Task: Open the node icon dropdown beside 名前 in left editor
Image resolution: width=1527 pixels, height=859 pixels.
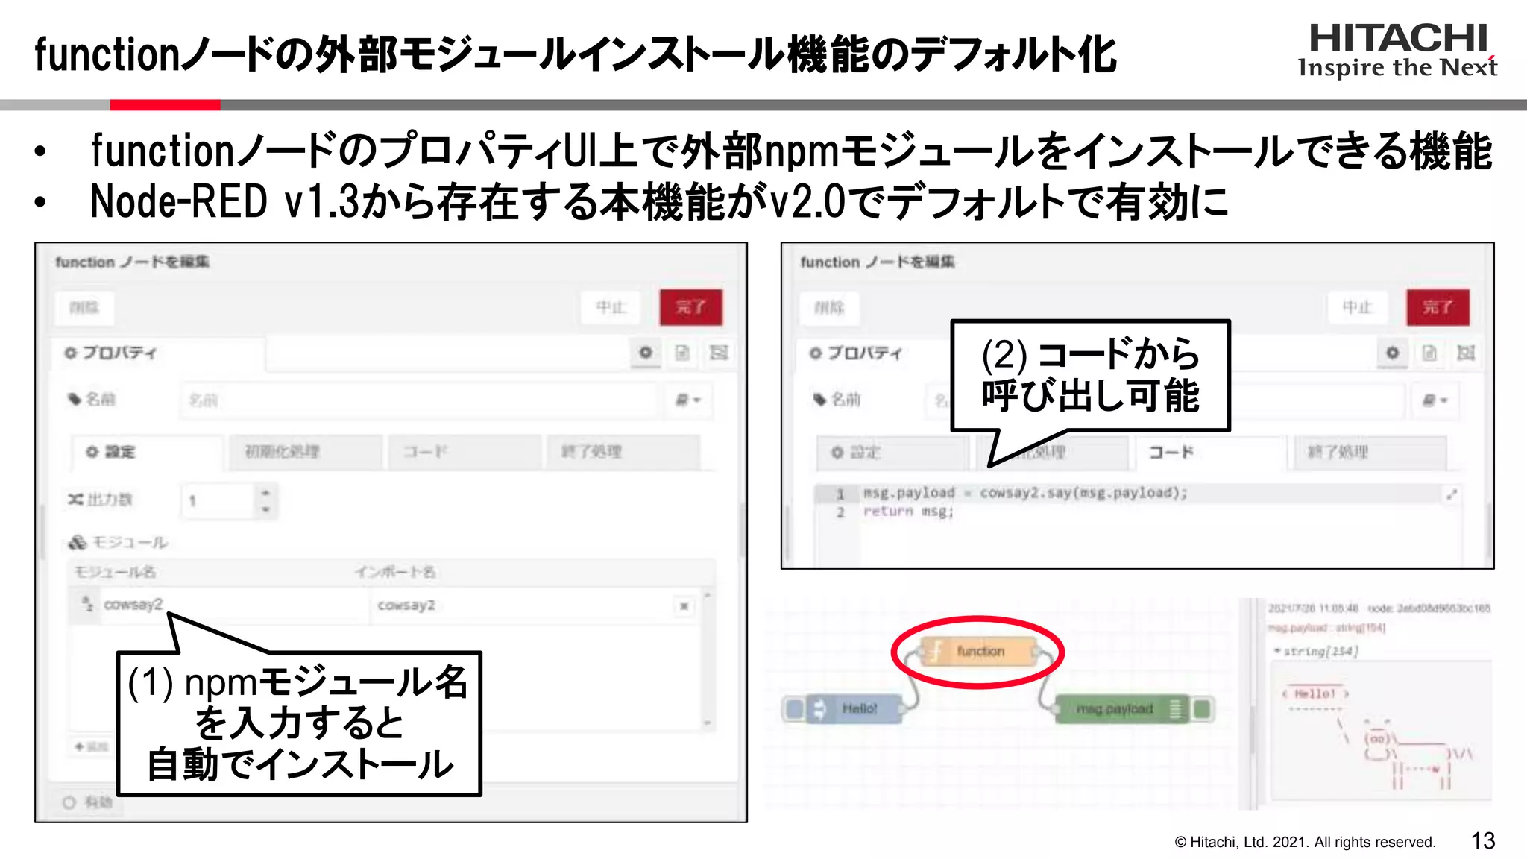Action: (688, 400)
